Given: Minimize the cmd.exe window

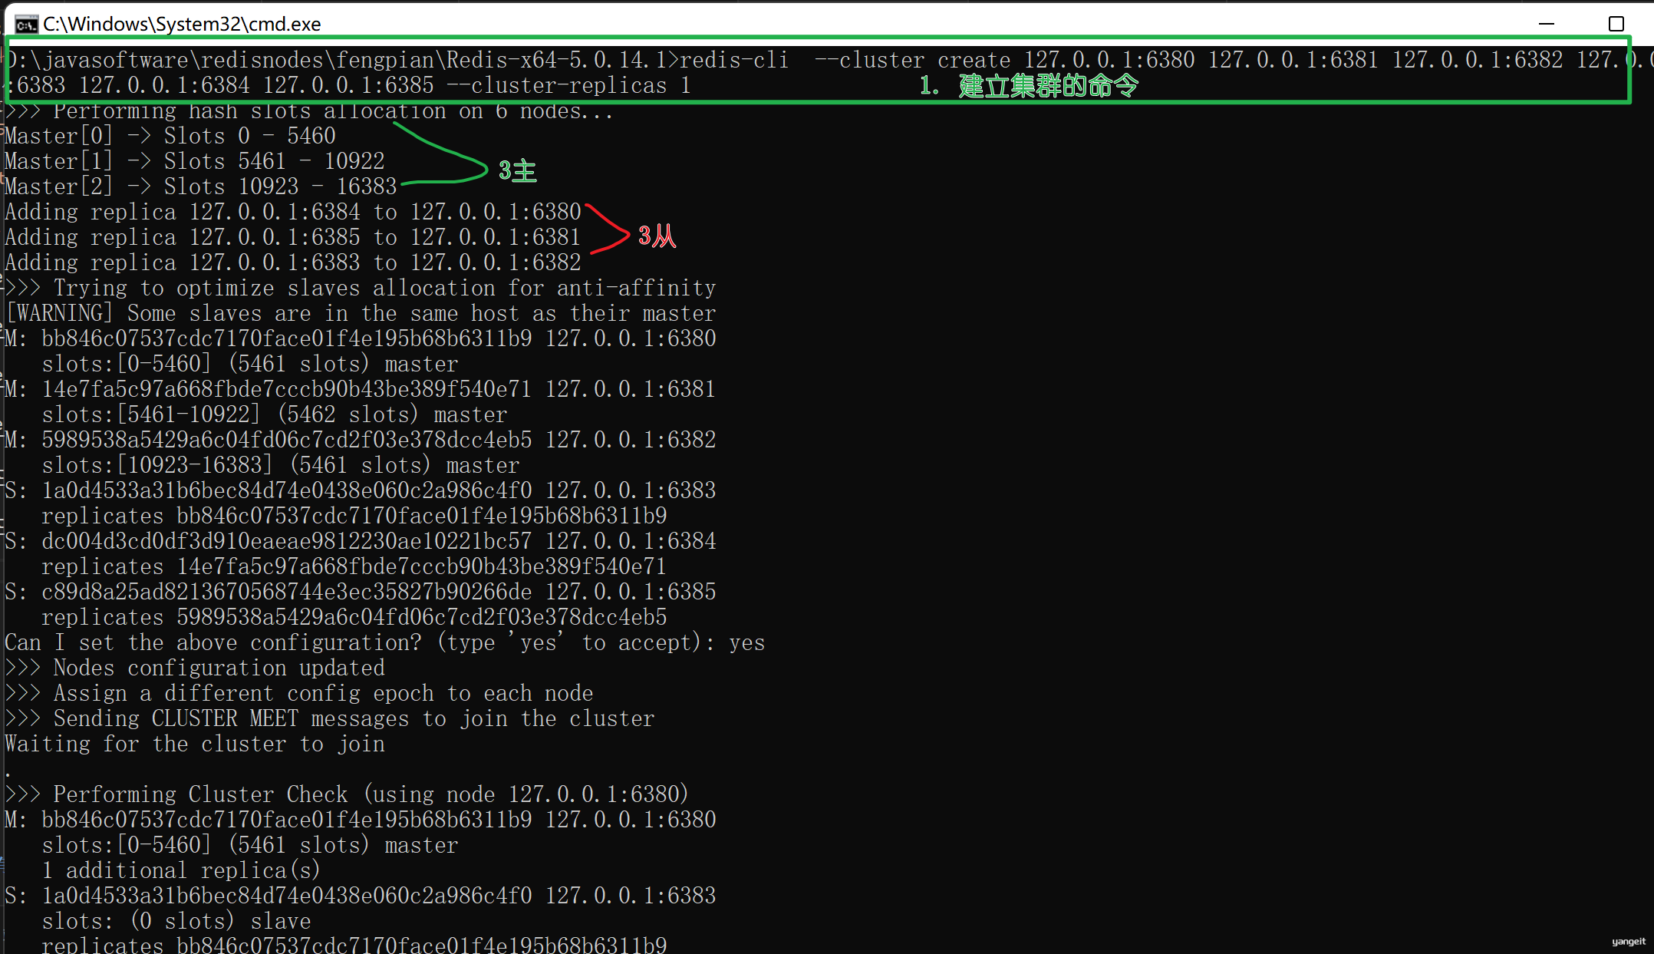Looking at the screenshot, I should pos(1547,24).
